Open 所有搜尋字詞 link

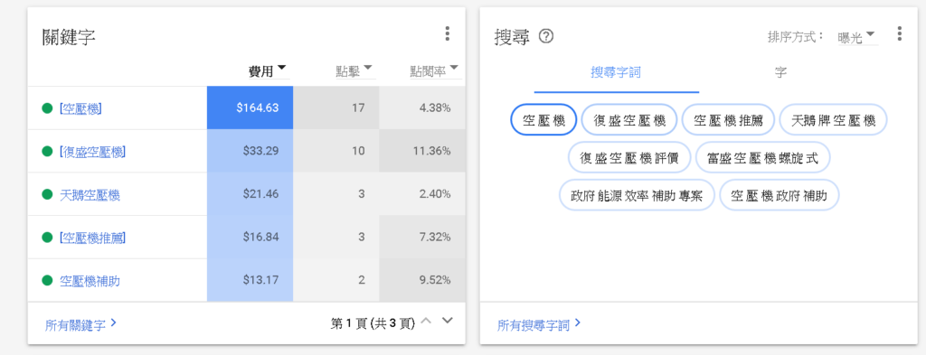tap(539, 324)
